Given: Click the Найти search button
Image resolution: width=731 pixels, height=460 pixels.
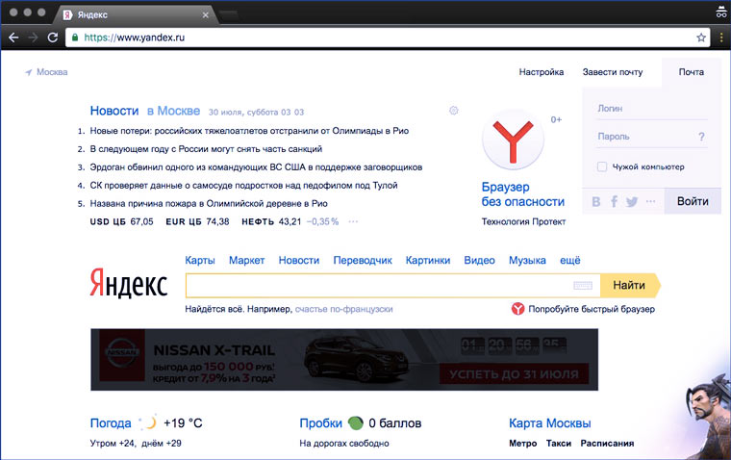Looking at the screenshot, I should tap(629, 286).
